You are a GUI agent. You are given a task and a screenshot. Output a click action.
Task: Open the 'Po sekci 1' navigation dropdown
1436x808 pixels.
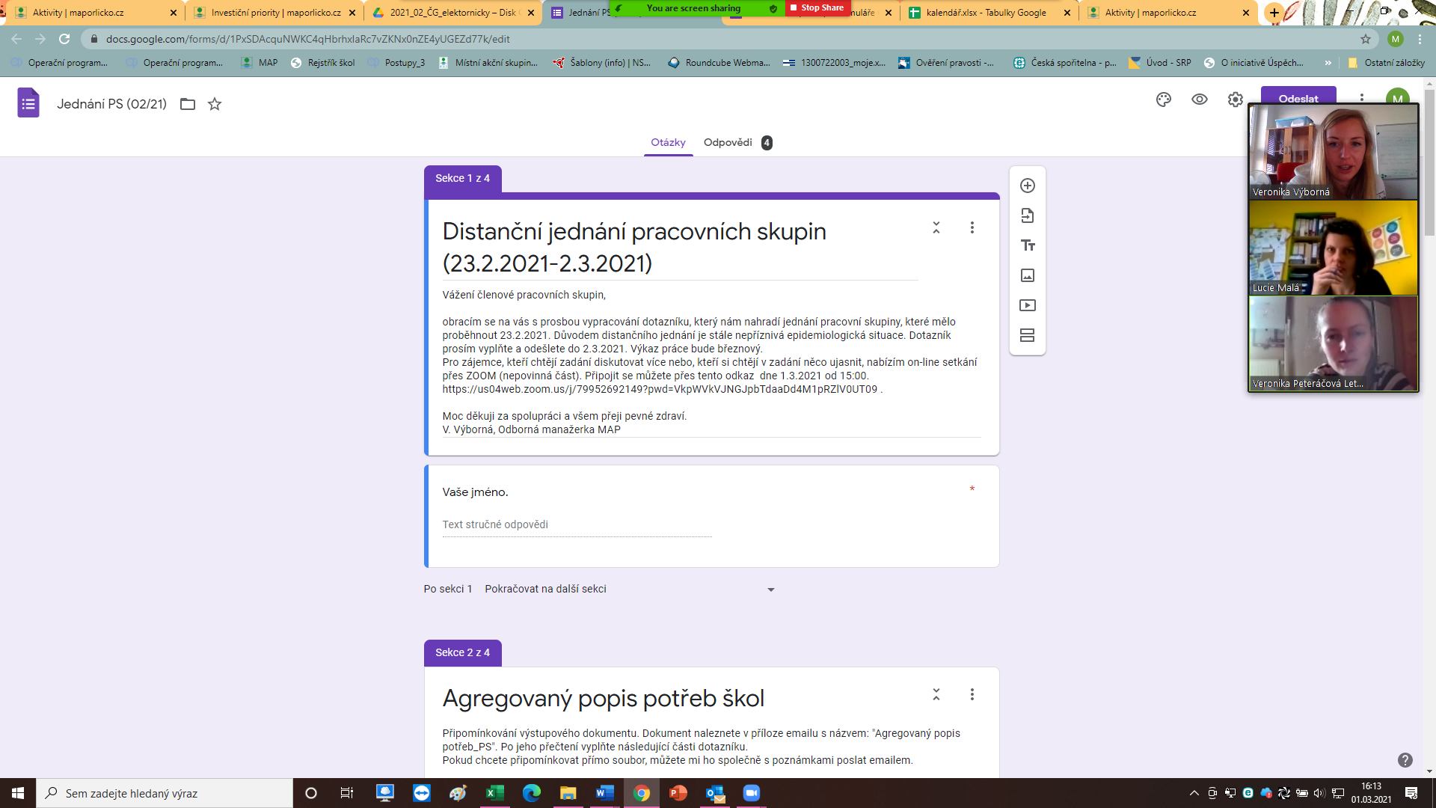[771, 590]
